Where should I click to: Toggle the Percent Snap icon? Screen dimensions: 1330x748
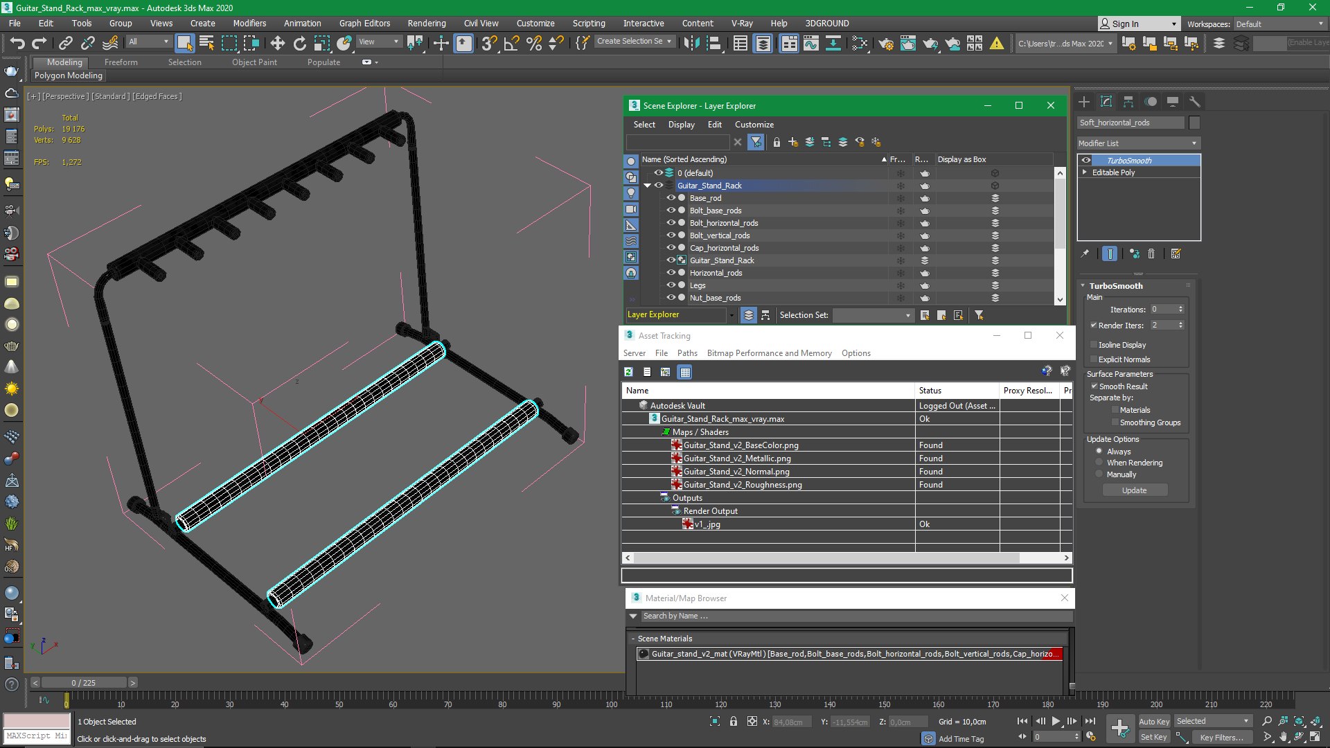(x=533, y=43)
